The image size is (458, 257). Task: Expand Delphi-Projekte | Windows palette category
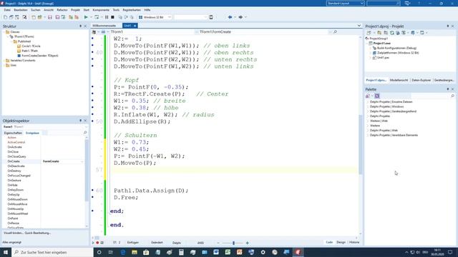tap(368, 106)
